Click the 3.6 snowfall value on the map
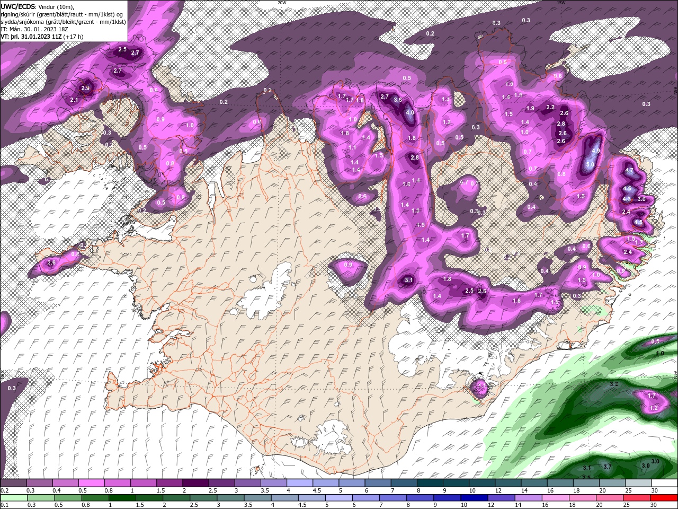The image size is (678, 509). pyautogui.click(x=398, y=100)
